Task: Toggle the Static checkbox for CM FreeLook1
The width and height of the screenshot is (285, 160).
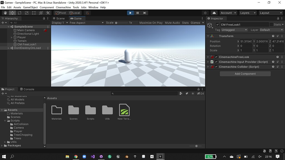Action: [x=271, y=24]
